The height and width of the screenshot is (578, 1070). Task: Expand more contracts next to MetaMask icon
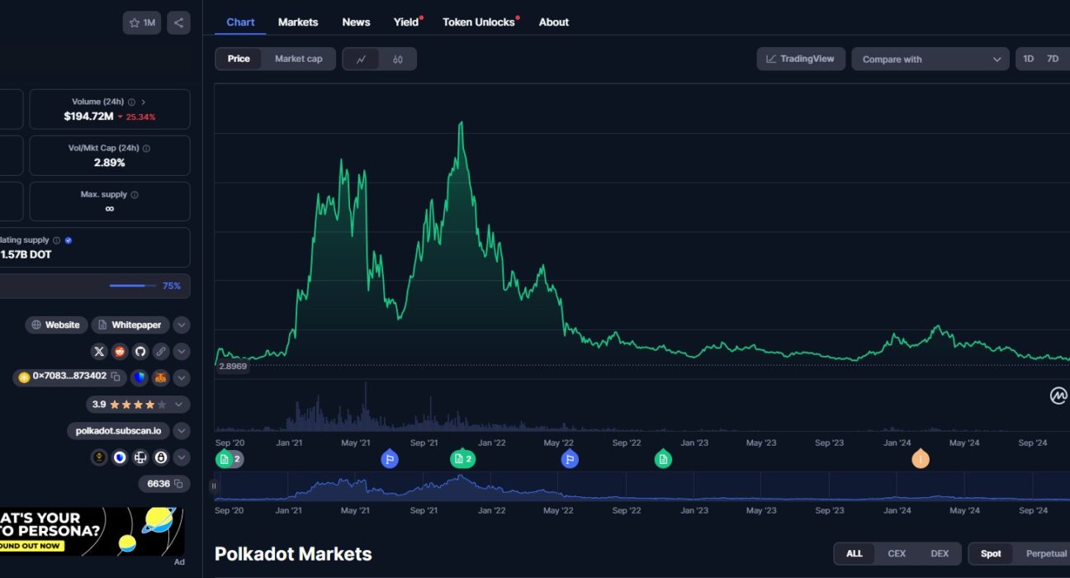(182, 378)
